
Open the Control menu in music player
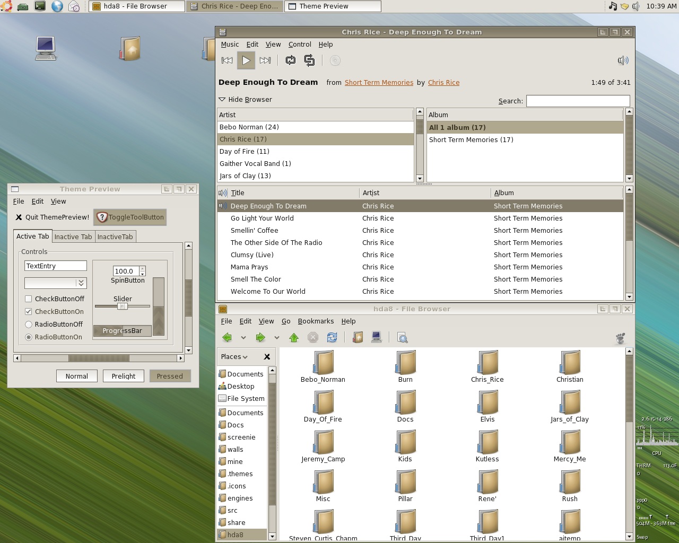[x=300, y=45]
